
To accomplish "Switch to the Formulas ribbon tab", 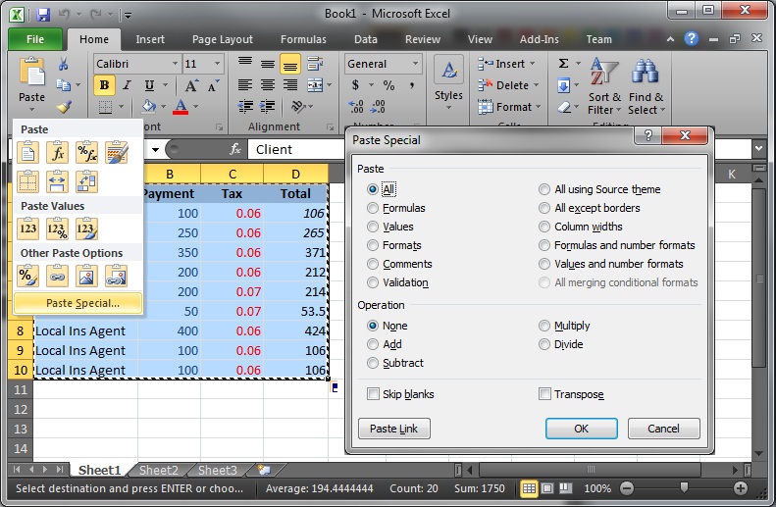I will (303, 39).
